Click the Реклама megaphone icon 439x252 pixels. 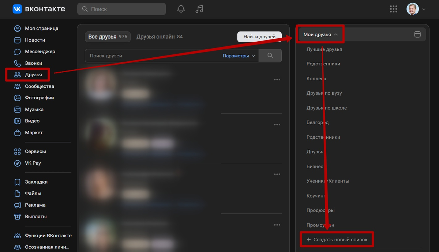click(17, 205)
